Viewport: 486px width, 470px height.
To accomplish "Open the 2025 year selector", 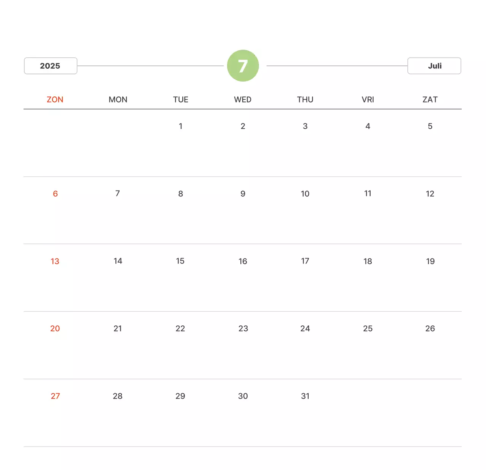I will (x=50, y=66).
